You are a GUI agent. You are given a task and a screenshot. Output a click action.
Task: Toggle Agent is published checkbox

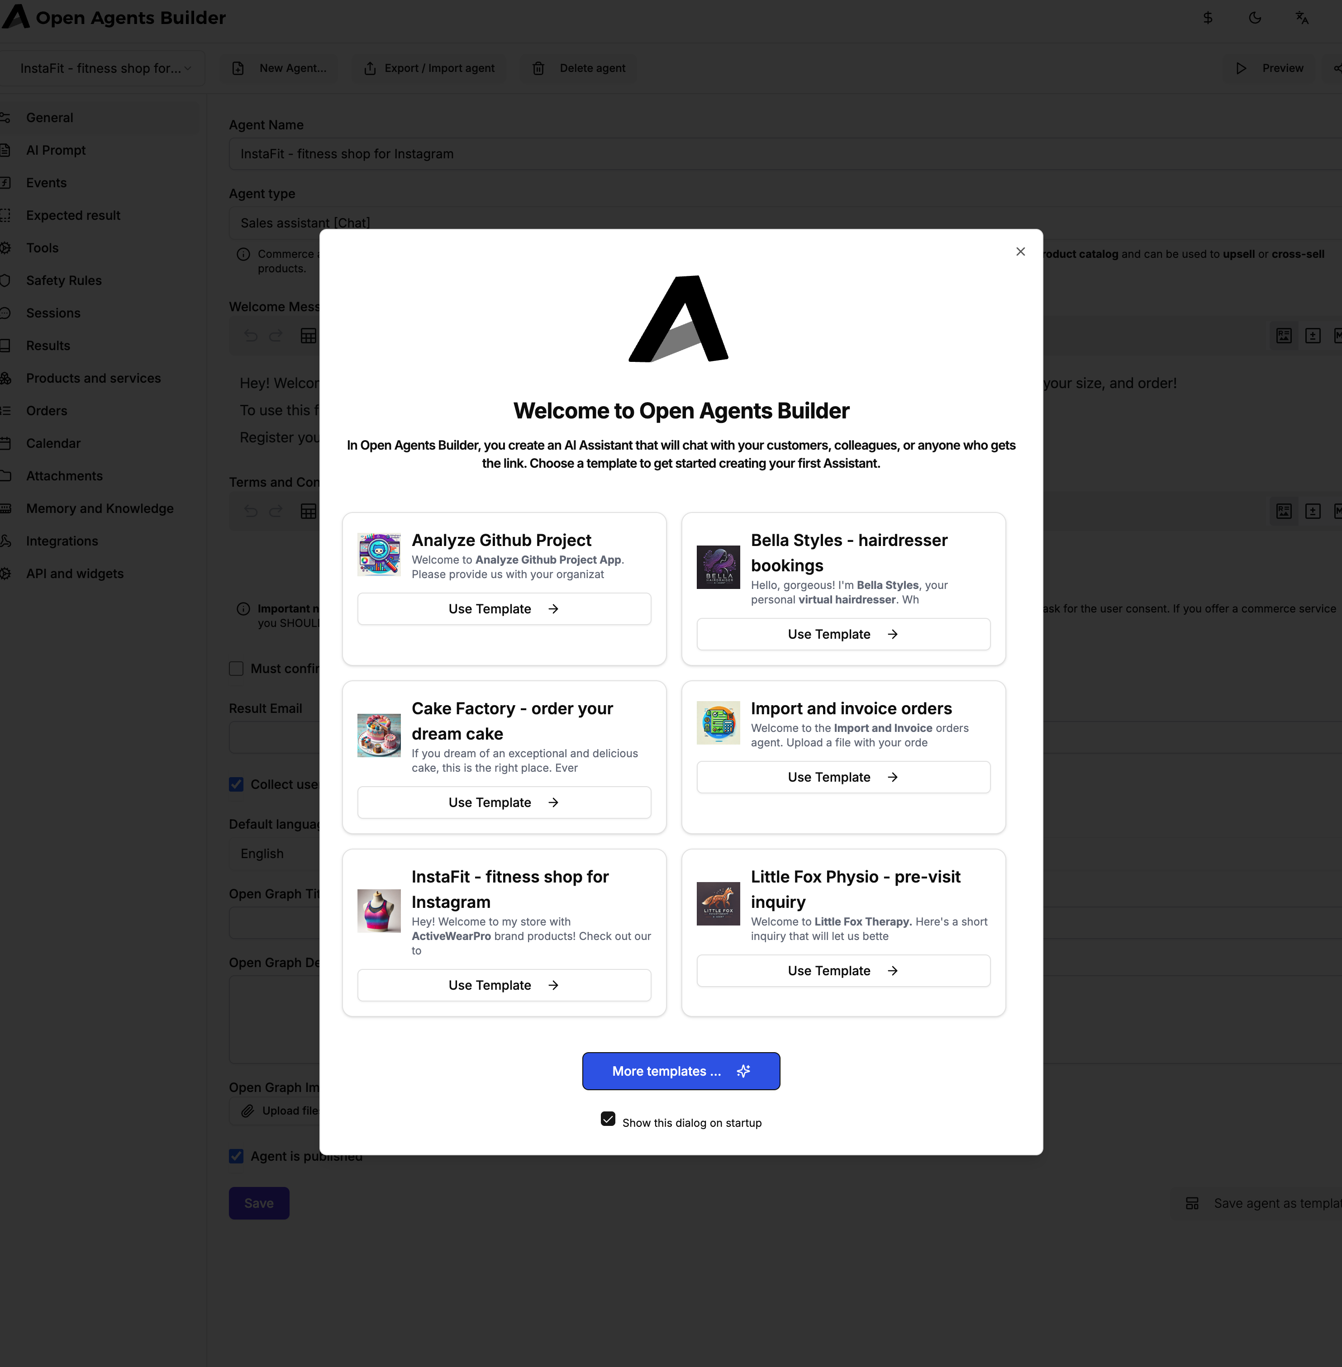(x=236, y=1156)
